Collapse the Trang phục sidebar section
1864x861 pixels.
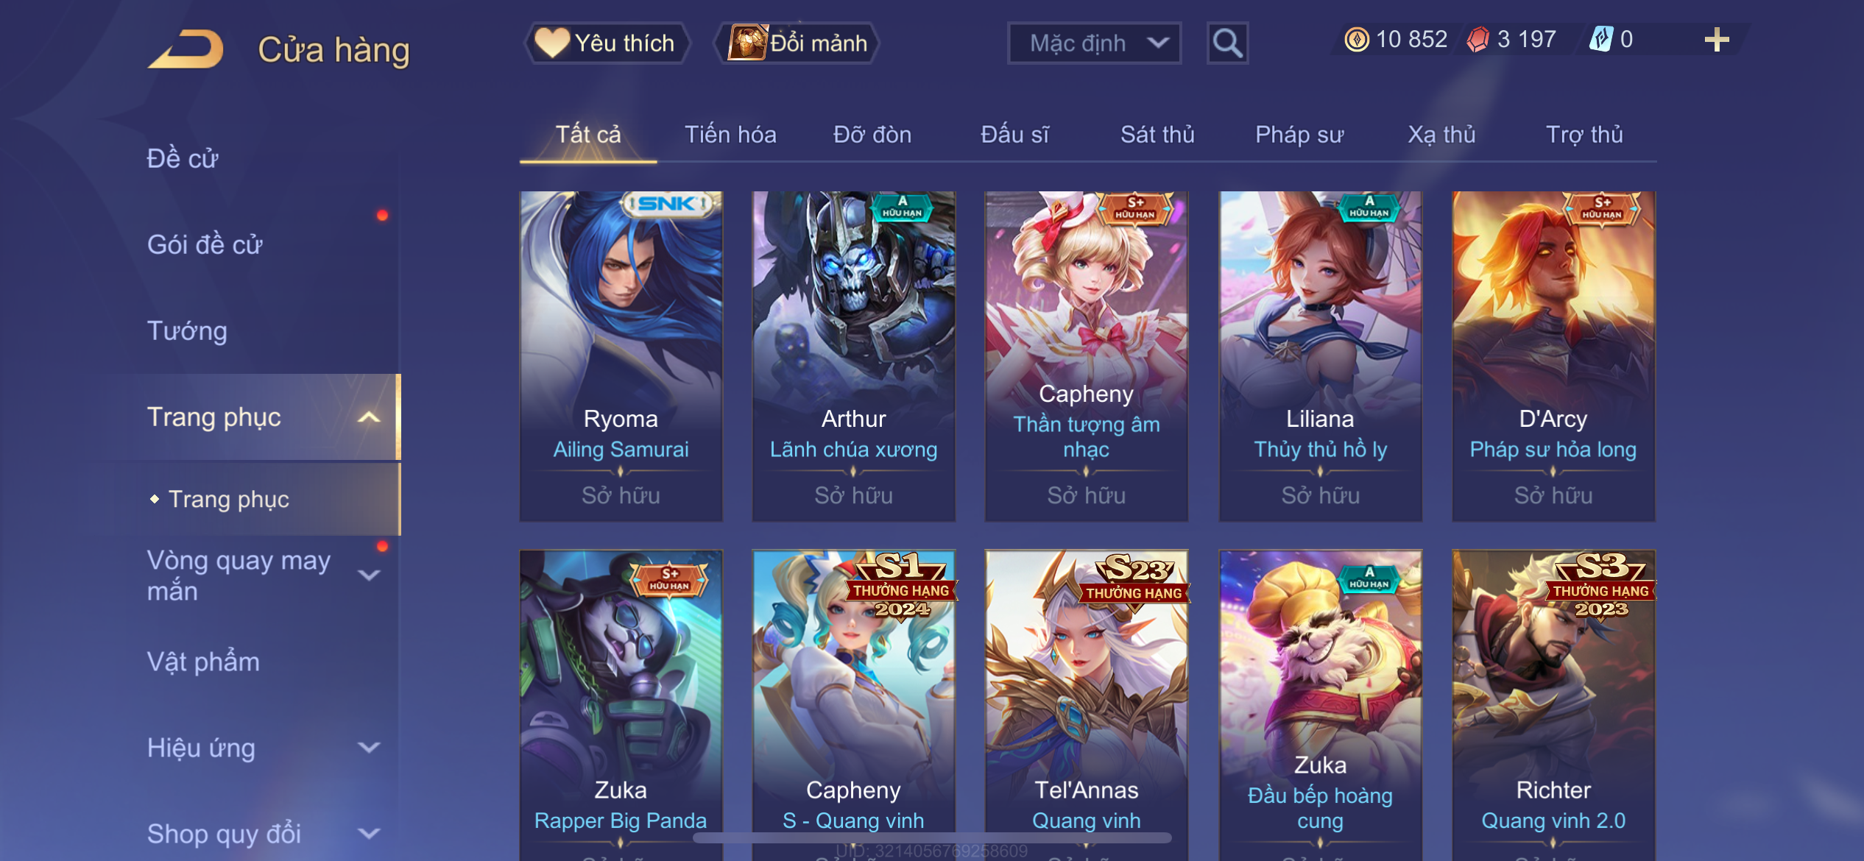click(368, 417)
